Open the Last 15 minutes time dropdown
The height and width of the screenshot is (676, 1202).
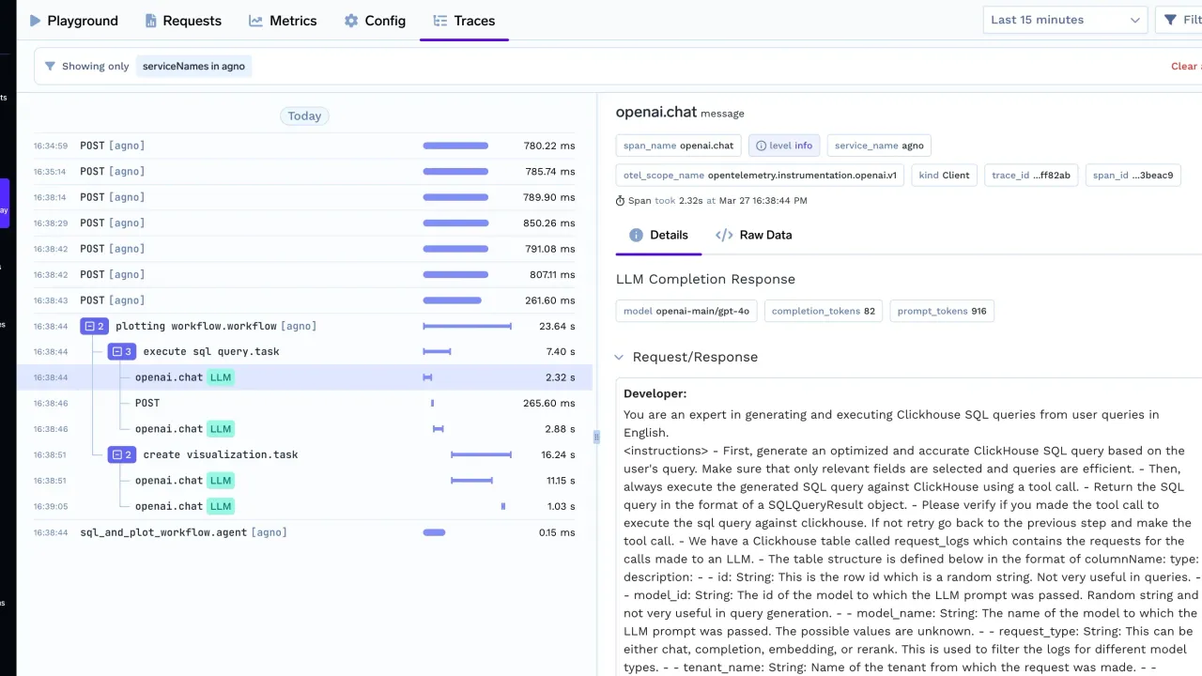(x=1065, y=20)
